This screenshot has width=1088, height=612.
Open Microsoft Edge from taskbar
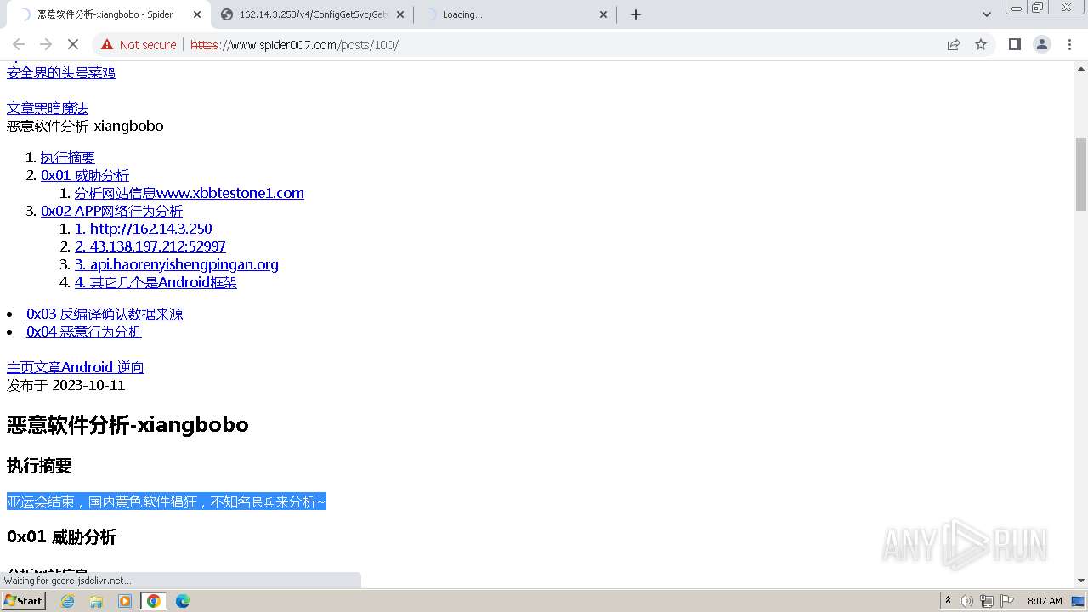coord(183,601)
